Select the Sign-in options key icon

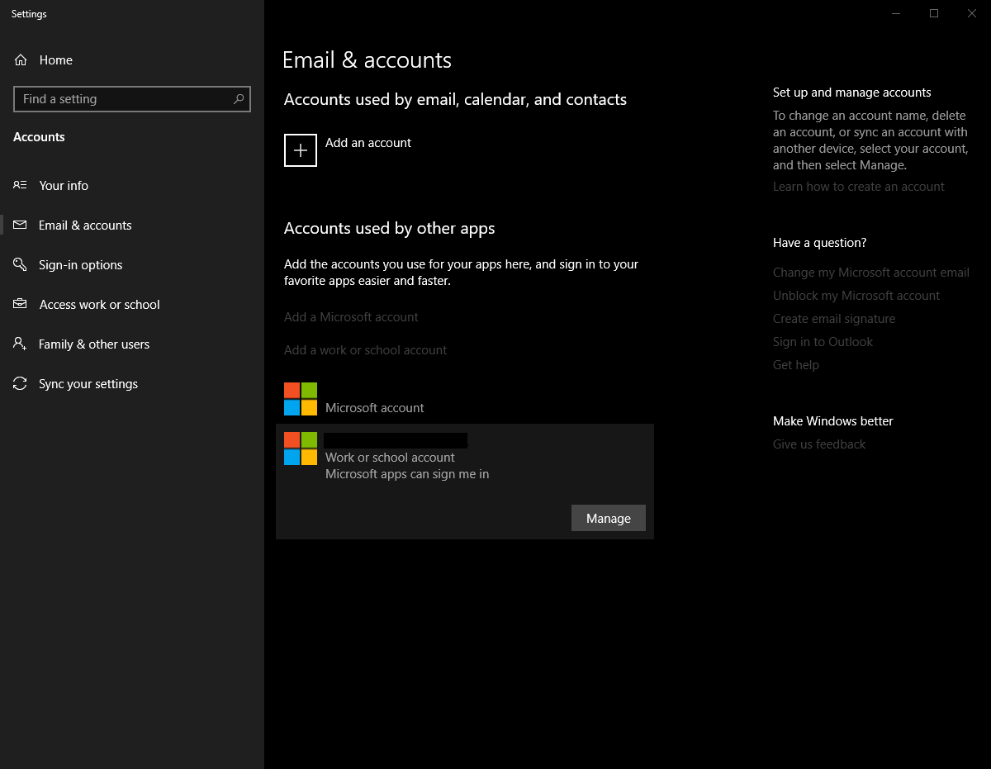tap(20, 264)
